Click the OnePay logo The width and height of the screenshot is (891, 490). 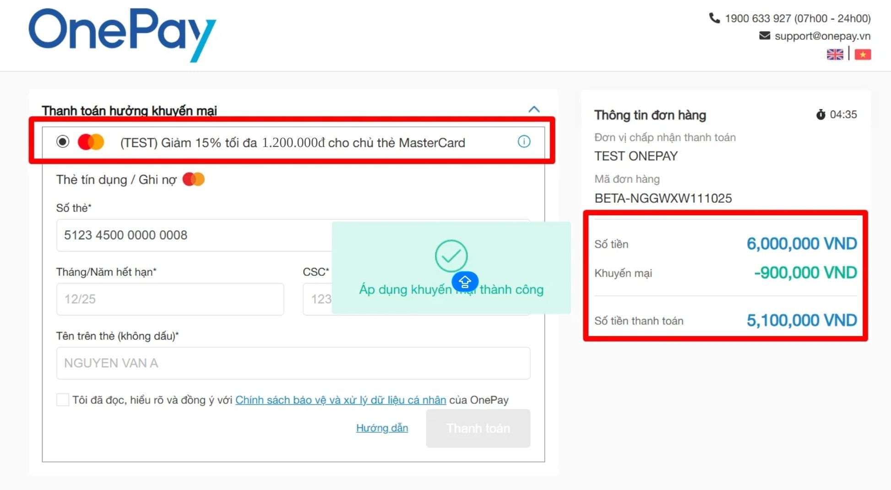[122, 35]
